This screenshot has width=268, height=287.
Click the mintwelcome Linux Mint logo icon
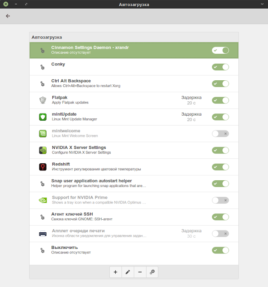coord(43,134)
